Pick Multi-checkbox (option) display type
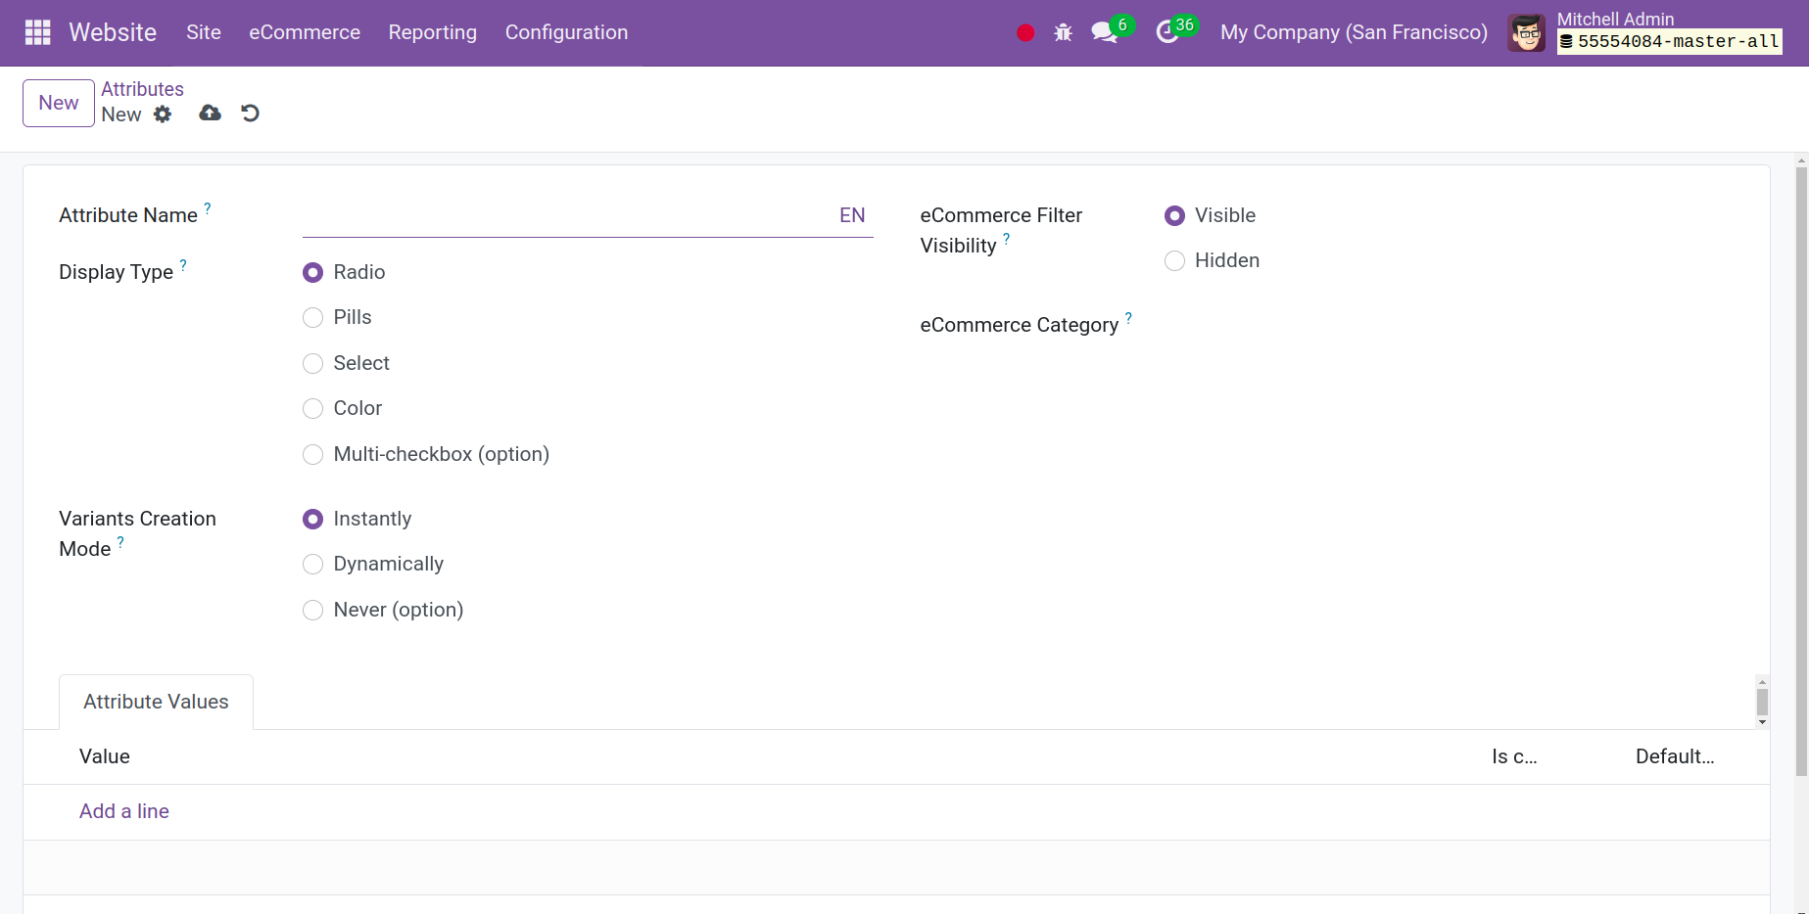Screen dimensions: 1809x914 (312, 454)
